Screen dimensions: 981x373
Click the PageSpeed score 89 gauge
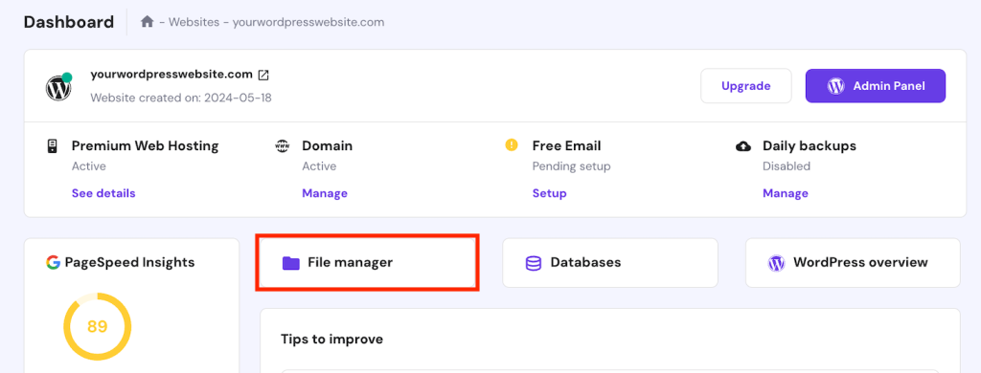click(x=98, y=326)
